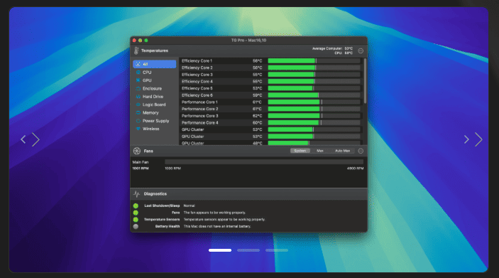Click green status dot for Temperature Sensors
499x278 pixels.
click(136, 220)
